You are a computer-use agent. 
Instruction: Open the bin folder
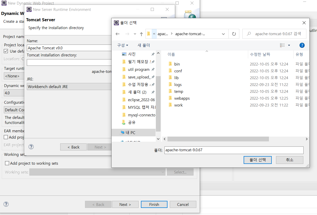coord(177,64)
